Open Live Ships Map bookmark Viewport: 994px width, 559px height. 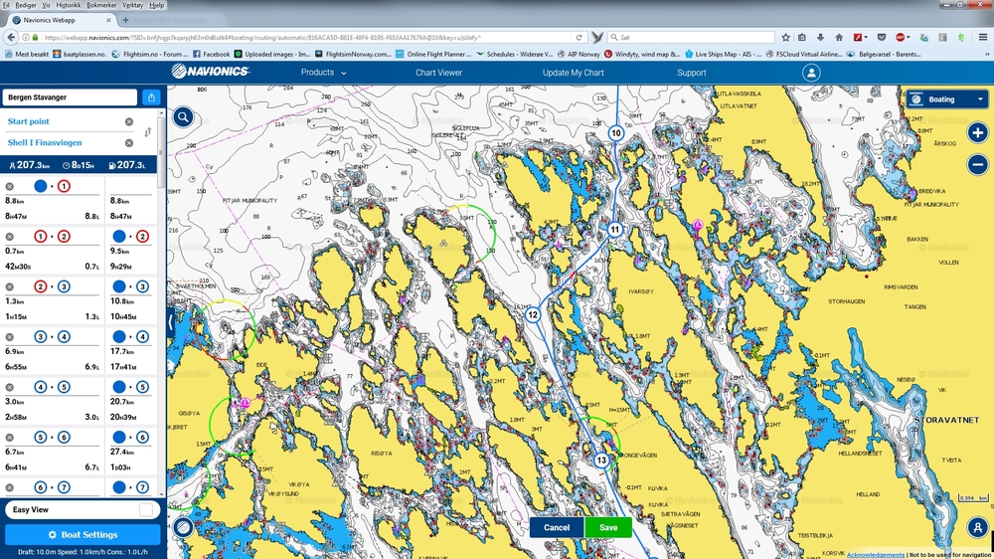click(723, 54)
